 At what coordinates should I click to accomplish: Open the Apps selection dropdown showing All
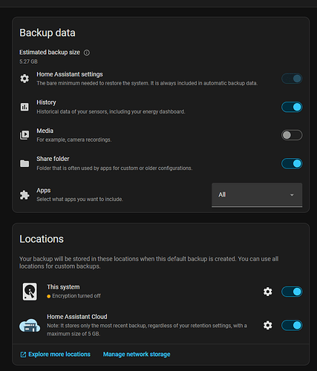[x=257, y=195]
